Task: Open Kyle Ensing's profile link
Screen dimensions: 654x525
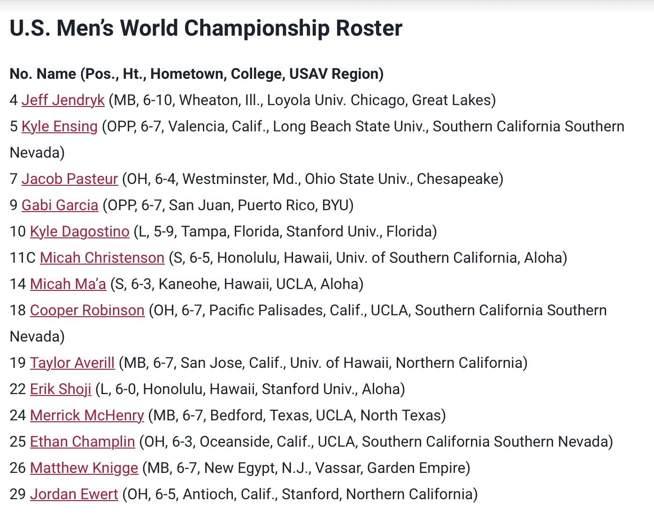Action: (60, 126)
